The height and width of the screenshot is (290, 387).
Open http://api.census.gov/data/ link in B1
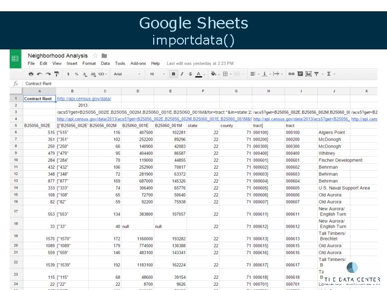(x=84, y=99)
